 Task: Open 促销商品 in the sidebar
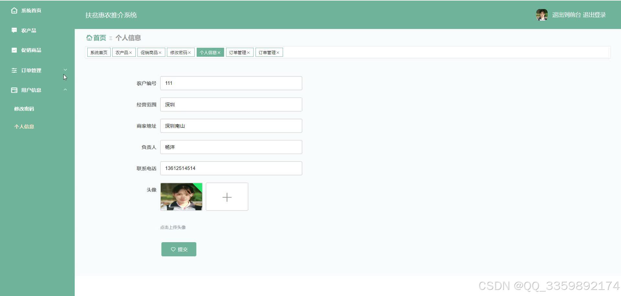31,50
